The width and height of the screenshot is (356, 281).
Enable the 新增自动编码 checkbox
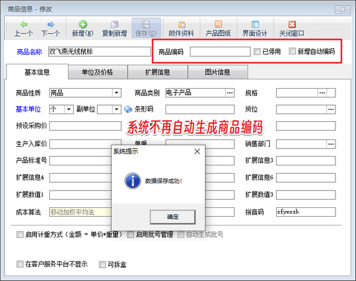292,51
